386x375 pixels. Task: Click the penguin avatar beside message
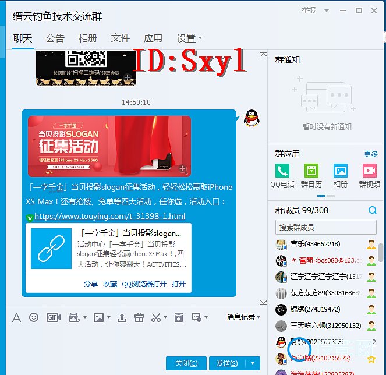252,118
